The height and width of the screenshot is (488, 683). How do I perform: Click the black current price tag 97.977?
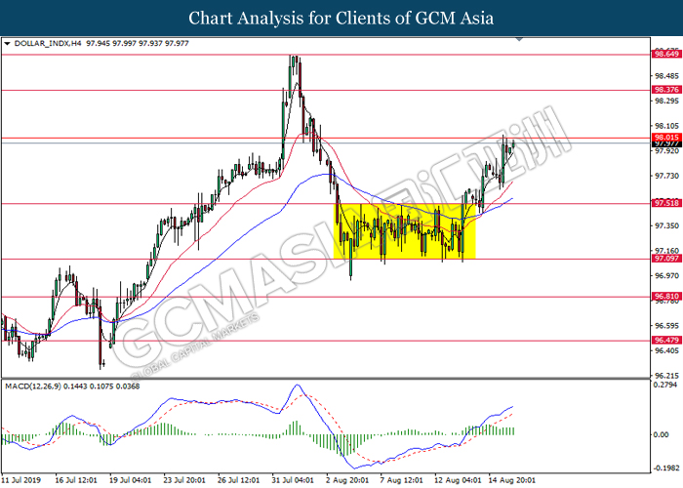pos(666,143)
